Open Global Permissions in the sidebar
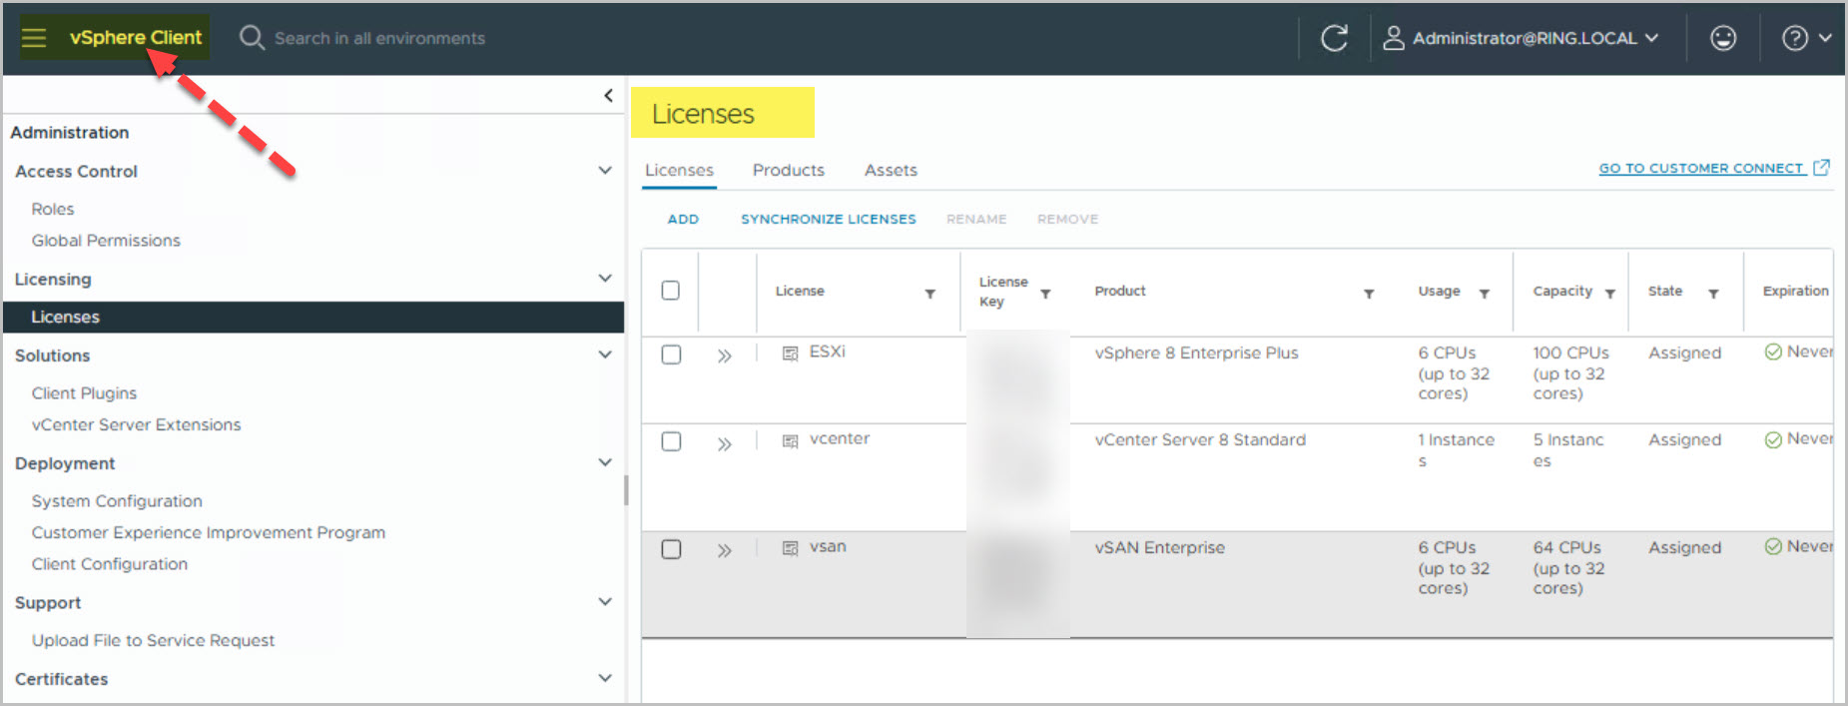1848x706 pixels. point(106,241)
